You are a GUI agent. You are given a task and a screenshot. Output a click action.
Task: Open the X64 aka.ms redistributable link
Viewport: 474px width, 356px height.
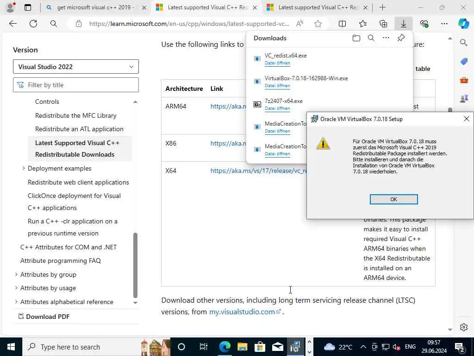pyautogui.click(x=259, y=171)
